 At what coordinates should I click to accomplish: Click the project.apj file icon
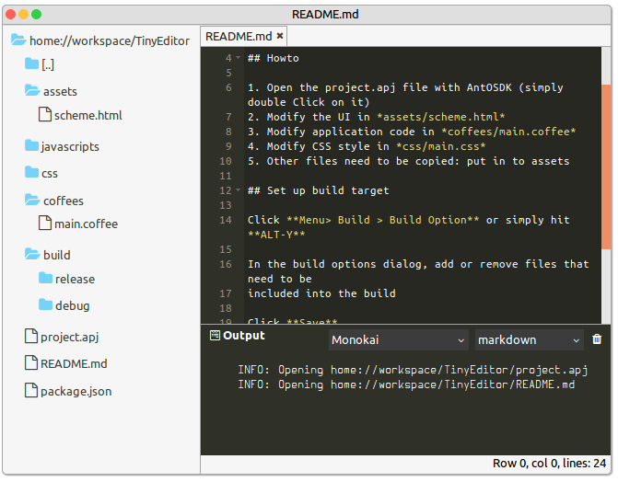pyautogui.click(x=31, y=337)
